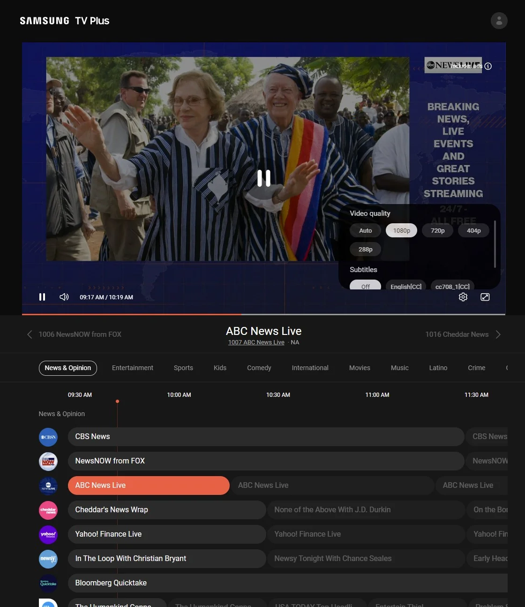Select the Cheddar's News Wrap program
Screen dimensions: 525x607
tap(167, 510)
